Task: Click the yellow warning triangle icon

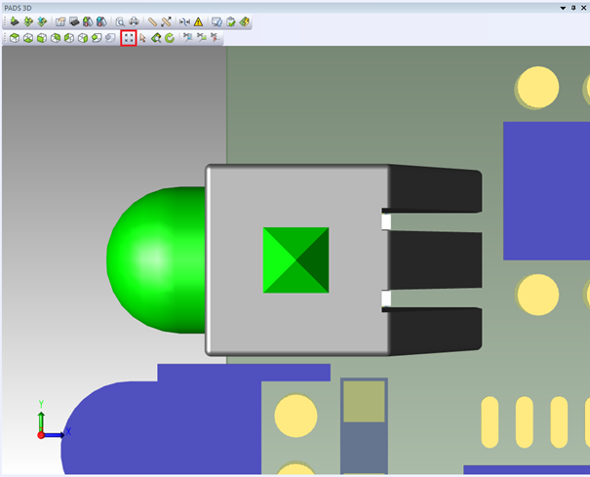Action: coord(198,21)
